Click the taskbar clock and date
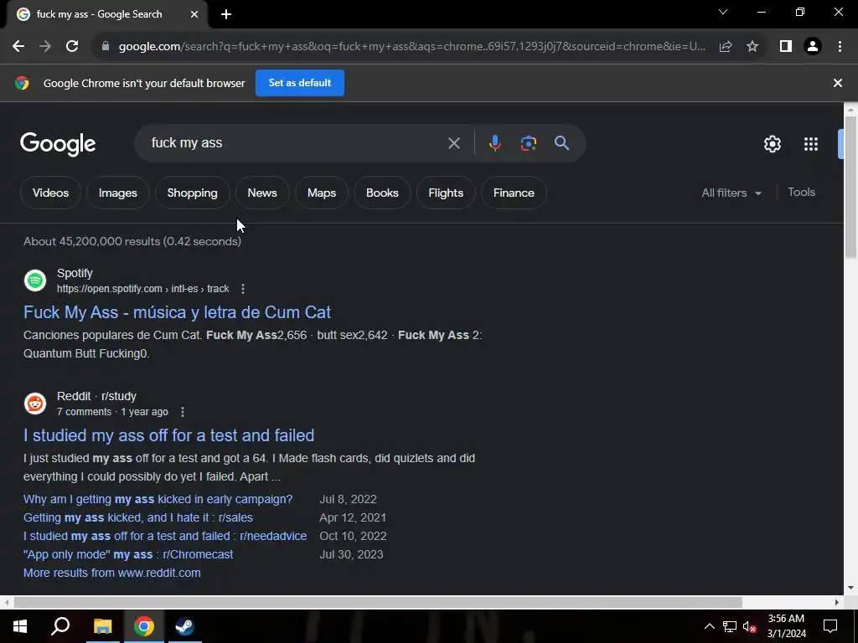This screenshot has width=858, height=643. (786, 626)
